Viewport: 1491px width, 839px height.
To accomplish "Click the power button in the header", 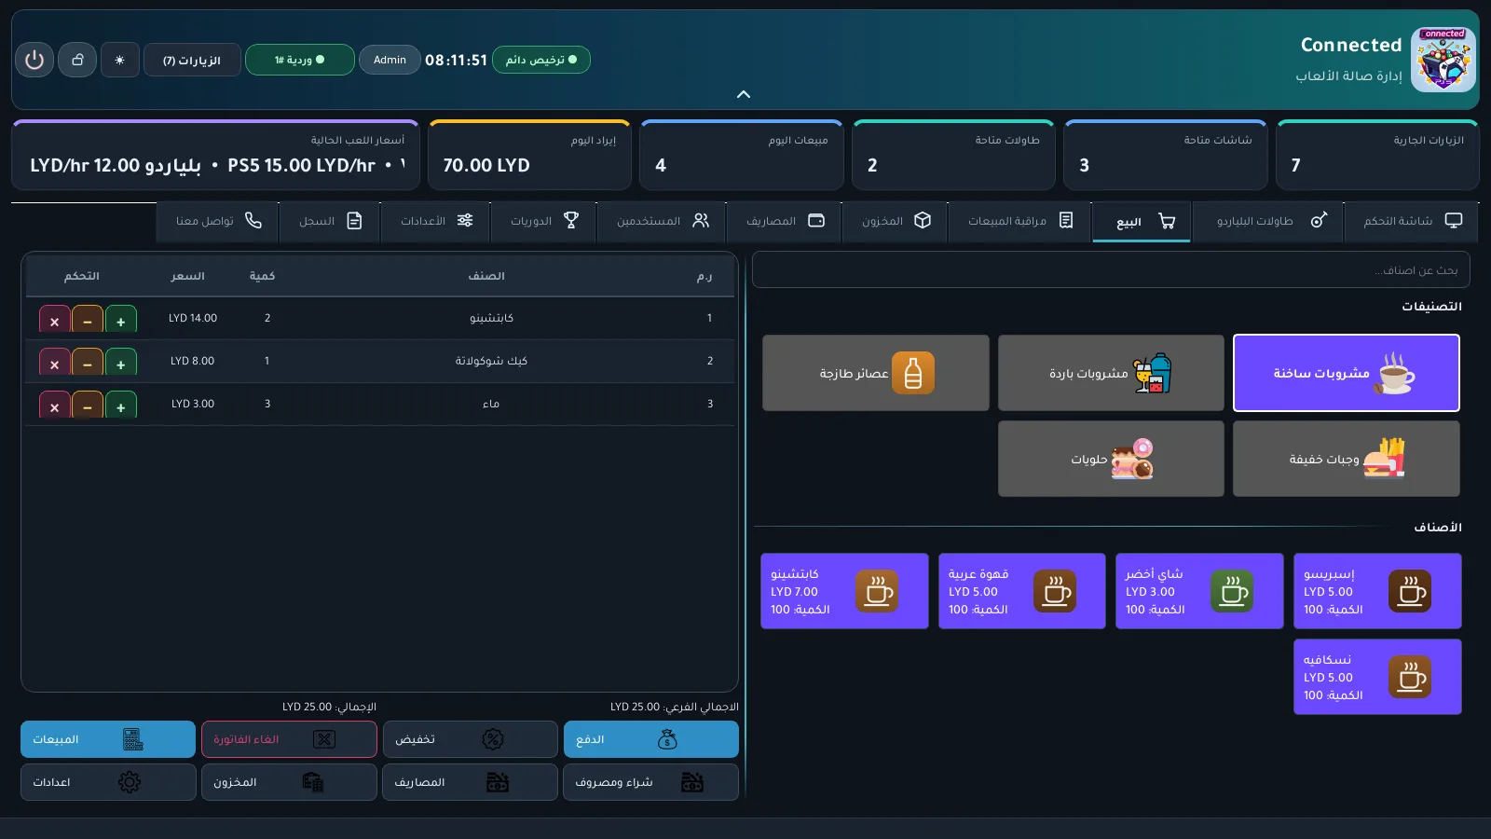I will click(34, 60).
